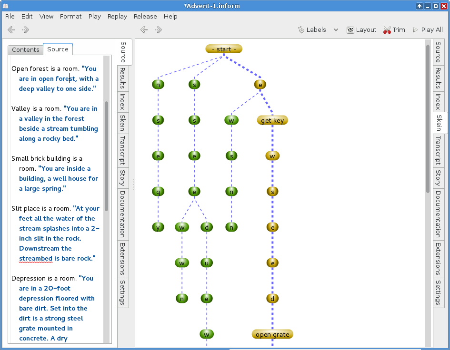Click 'Depression is a room.' source text
Viewport: 450px width, 350px height.
44,278
